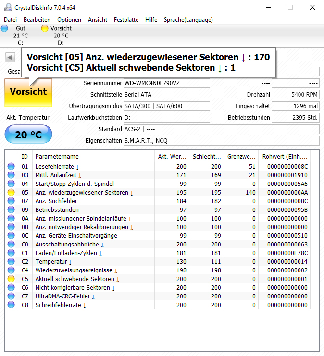Click status orb for Laden/Entladen-Zyklen row
324x356 pixels.
[11, 253]
